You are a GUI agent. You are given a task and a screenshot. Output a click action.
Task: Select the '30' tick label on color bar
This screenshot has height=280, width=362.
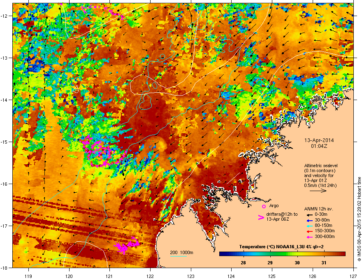(297, 263)
